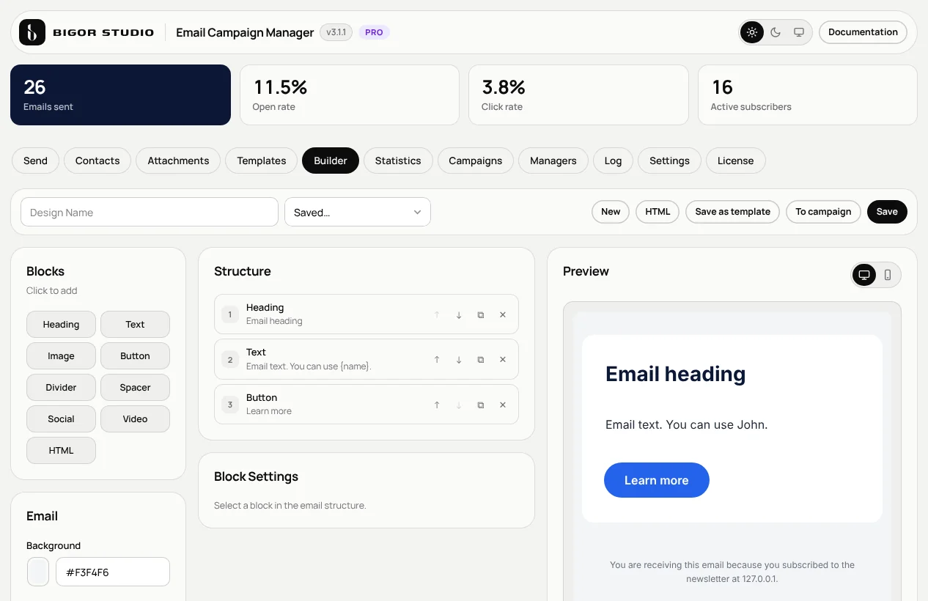
Task: Open the Send tab
Action: 35,161
